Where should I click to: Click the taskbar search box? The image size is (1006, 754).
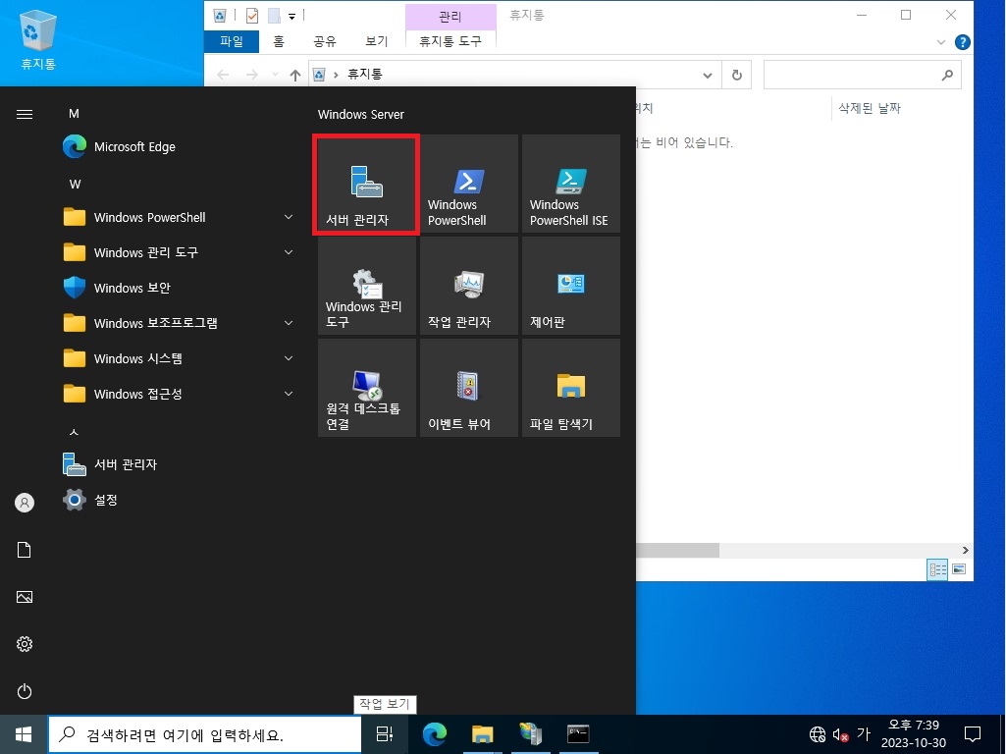point(205,734)
